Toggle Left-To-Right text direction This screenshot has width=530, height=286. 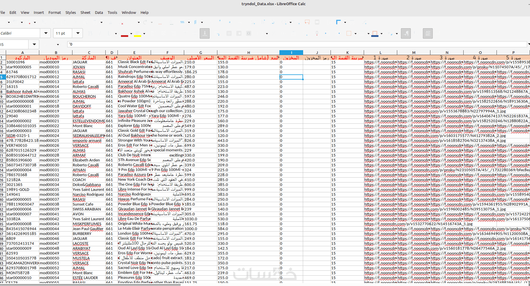pos(406,33)
